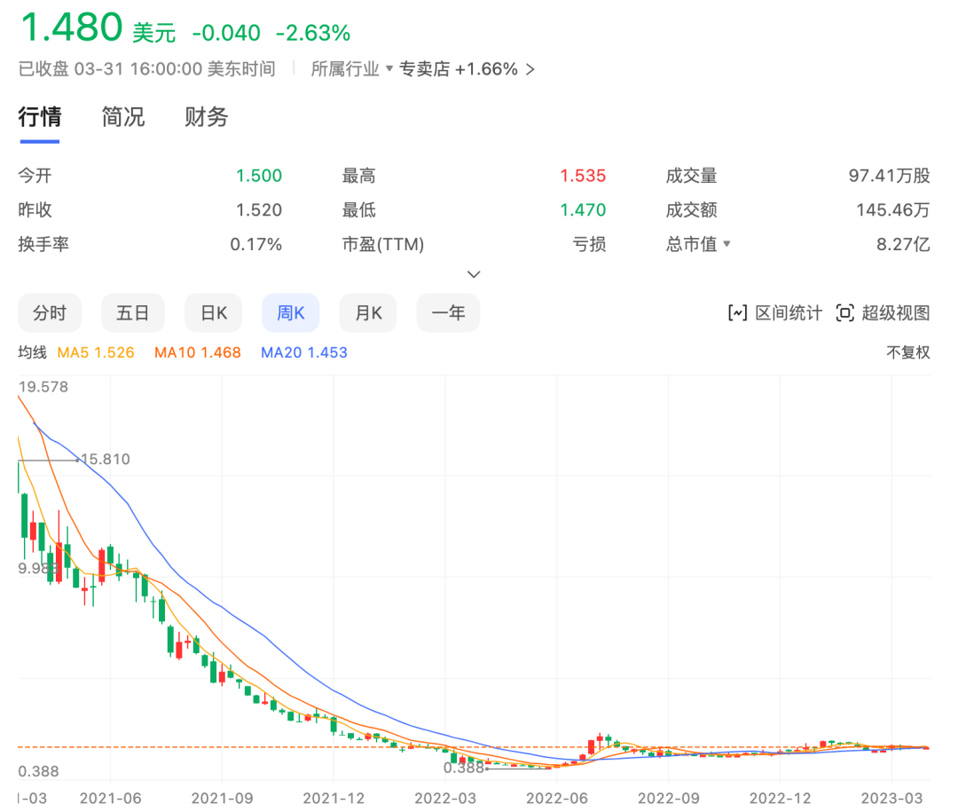Screen dimensions: 958x812
Task: Select the 月K chart period
Action: (x=368, y=313)
